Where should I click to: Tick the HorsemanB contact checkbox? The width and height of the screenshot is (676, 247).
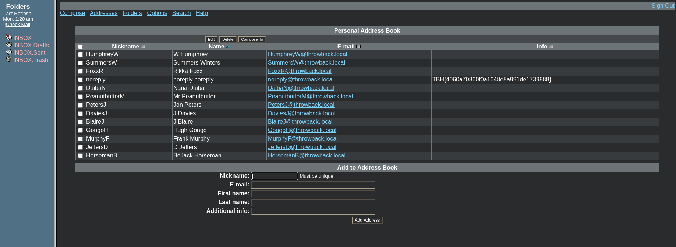(80, 156)
